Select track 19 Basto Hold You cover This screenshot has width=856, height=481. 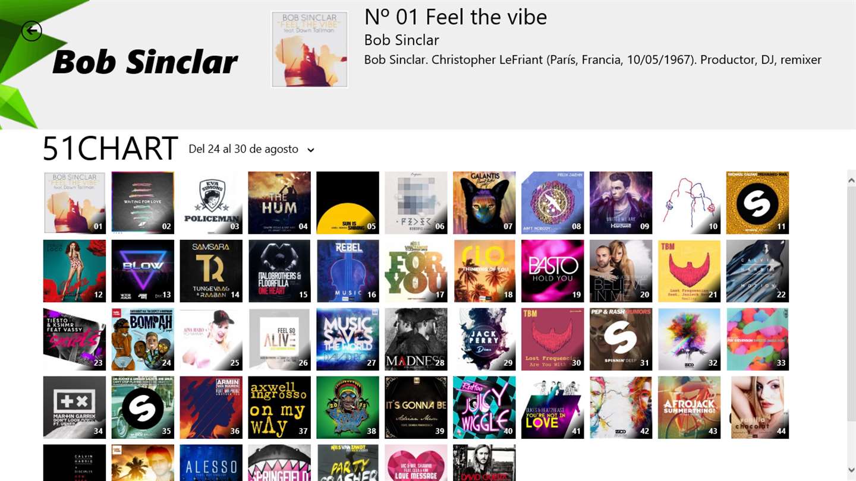click(x=553, y=271)
